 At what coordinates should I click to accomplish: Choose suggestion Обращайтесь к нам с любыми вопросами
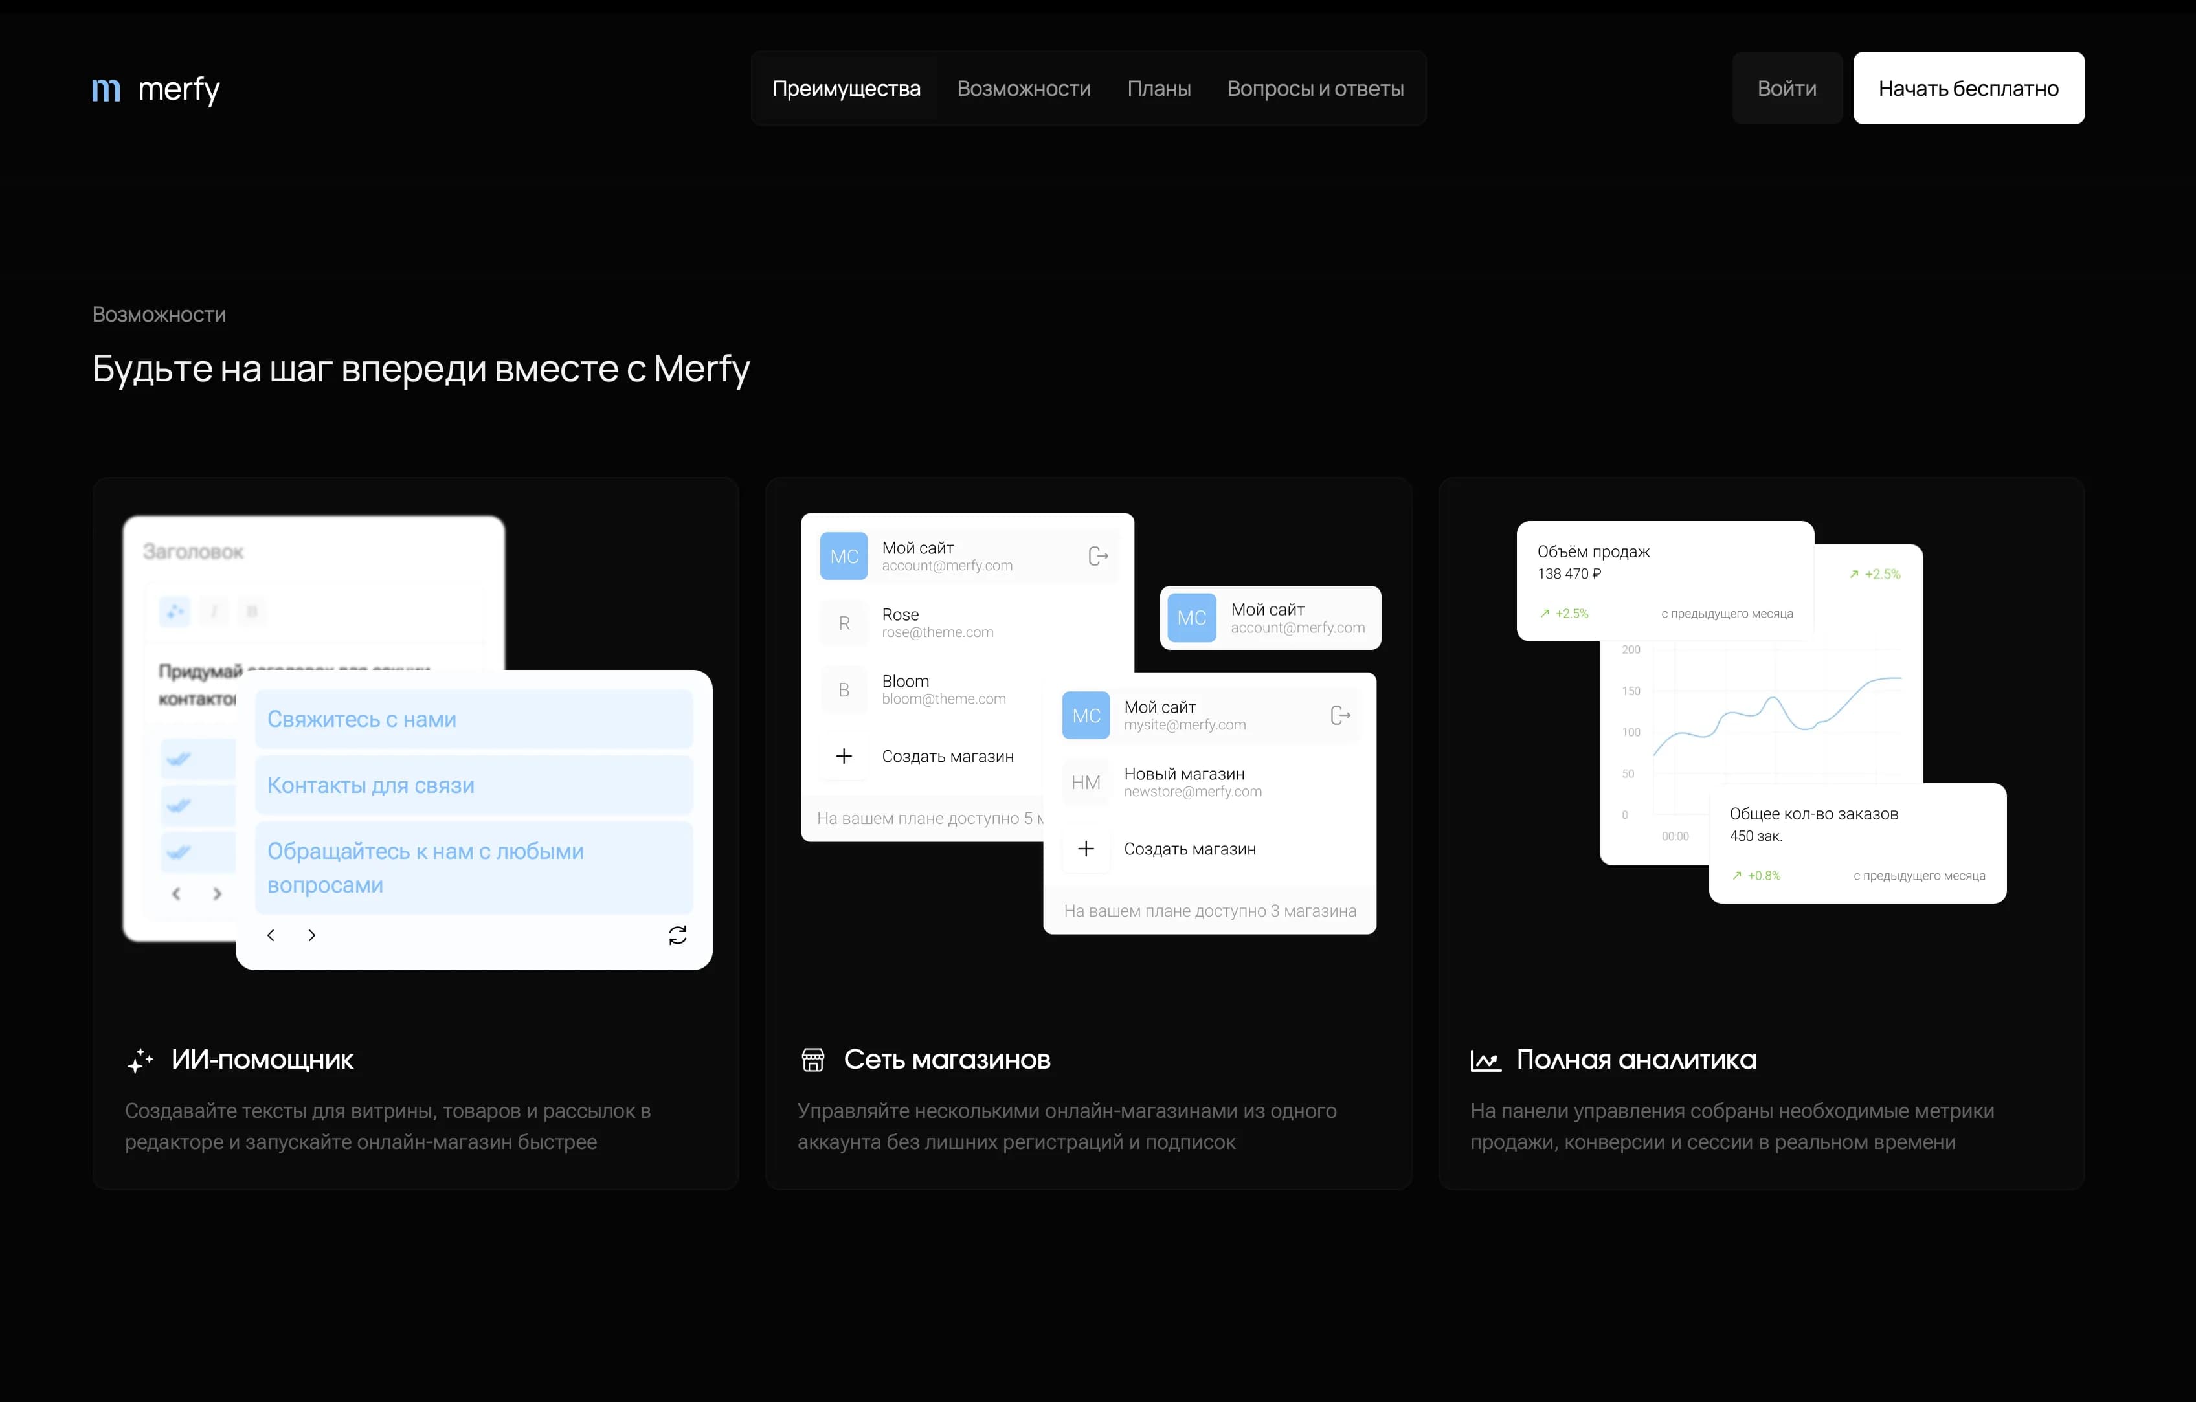473,868
